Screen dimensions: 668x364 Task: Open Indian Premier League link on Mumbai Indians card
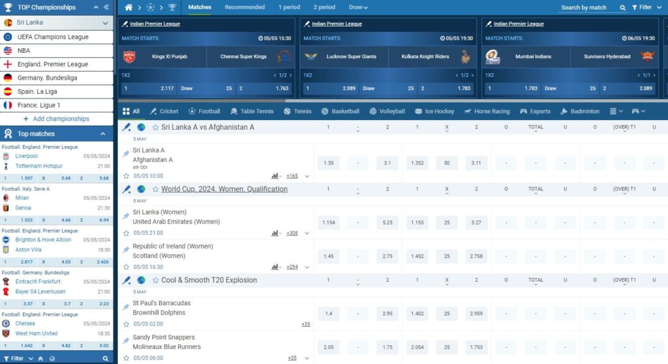[519, 24]
